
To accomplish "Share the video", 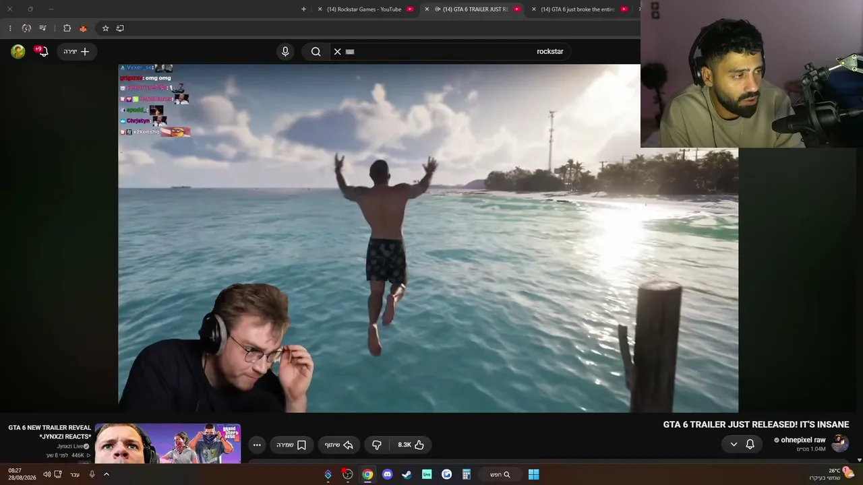I will point(339,445).
